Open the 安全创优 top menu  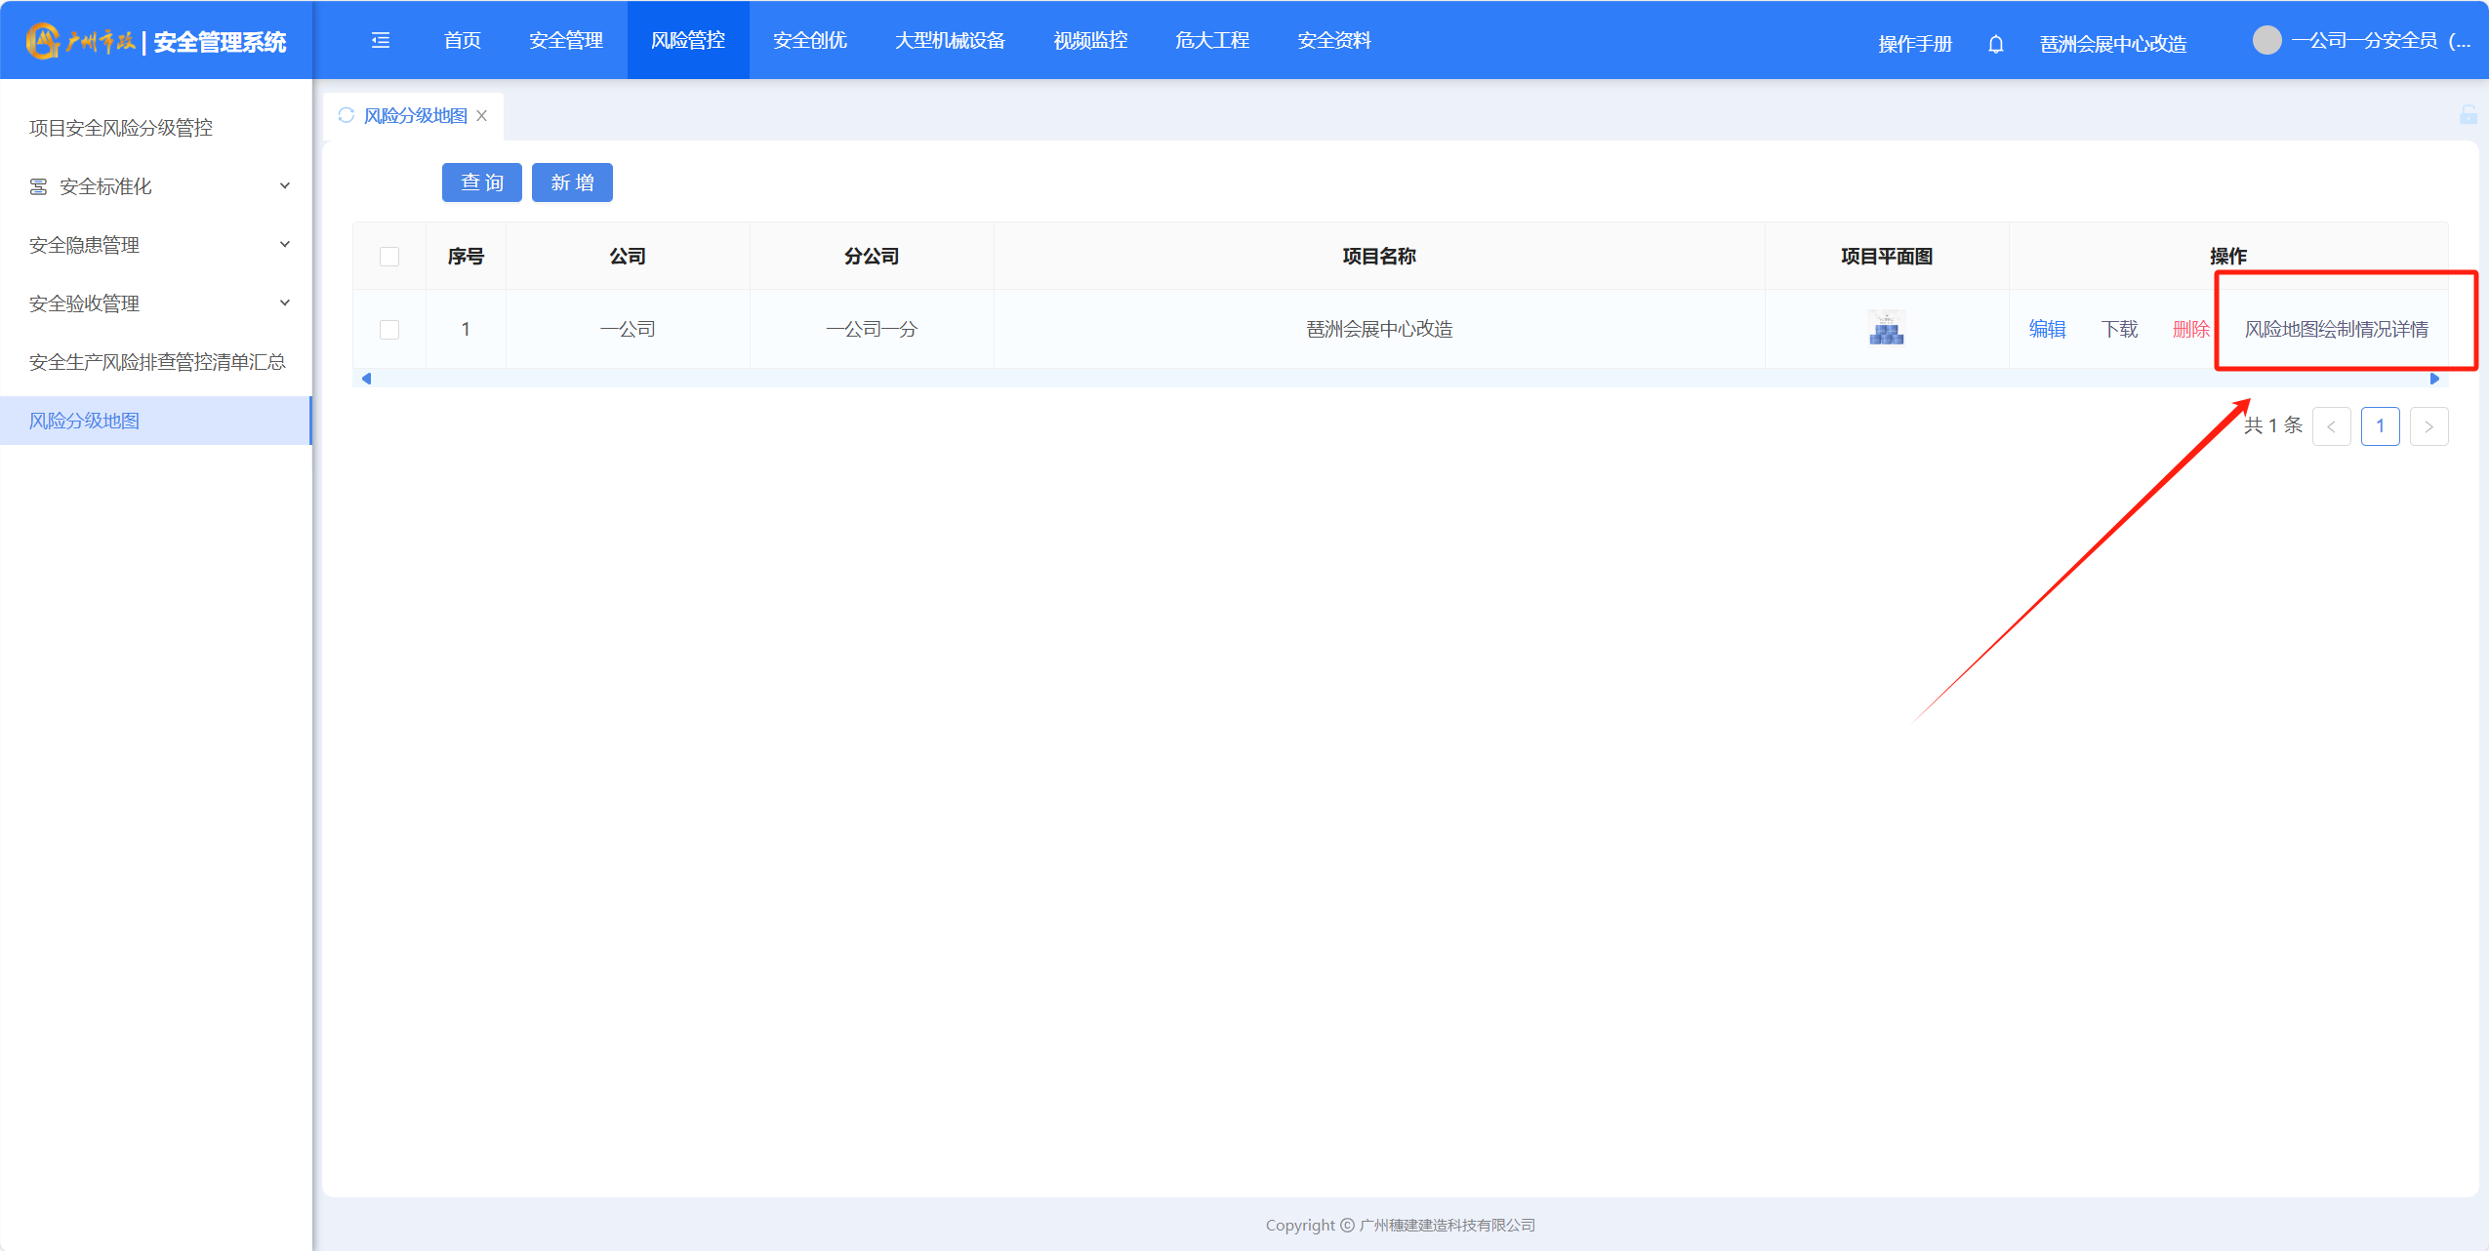pos(809,40)
